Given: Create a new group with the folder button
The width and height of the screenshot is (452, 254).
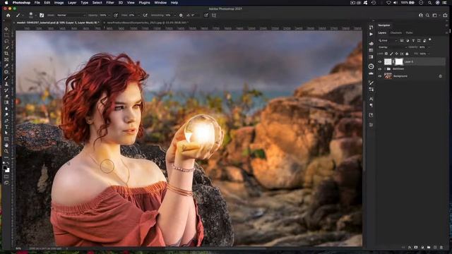Looking at the screenshot, I should tap(429, 248).
